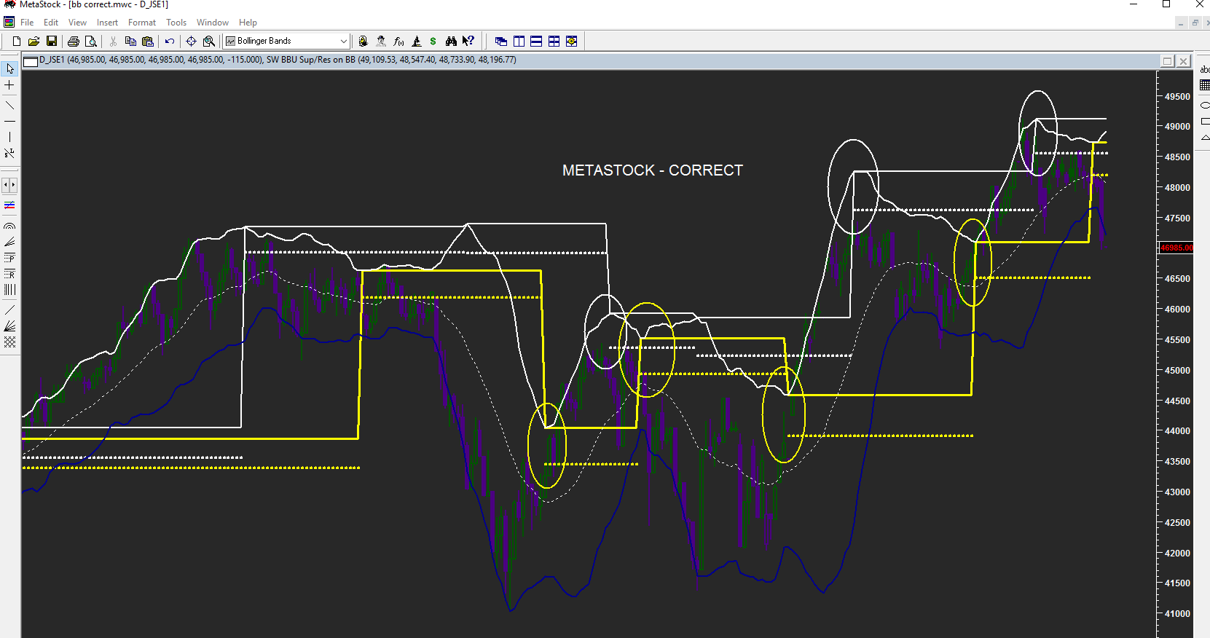Click the green dollar sign icon

point(433,42)
